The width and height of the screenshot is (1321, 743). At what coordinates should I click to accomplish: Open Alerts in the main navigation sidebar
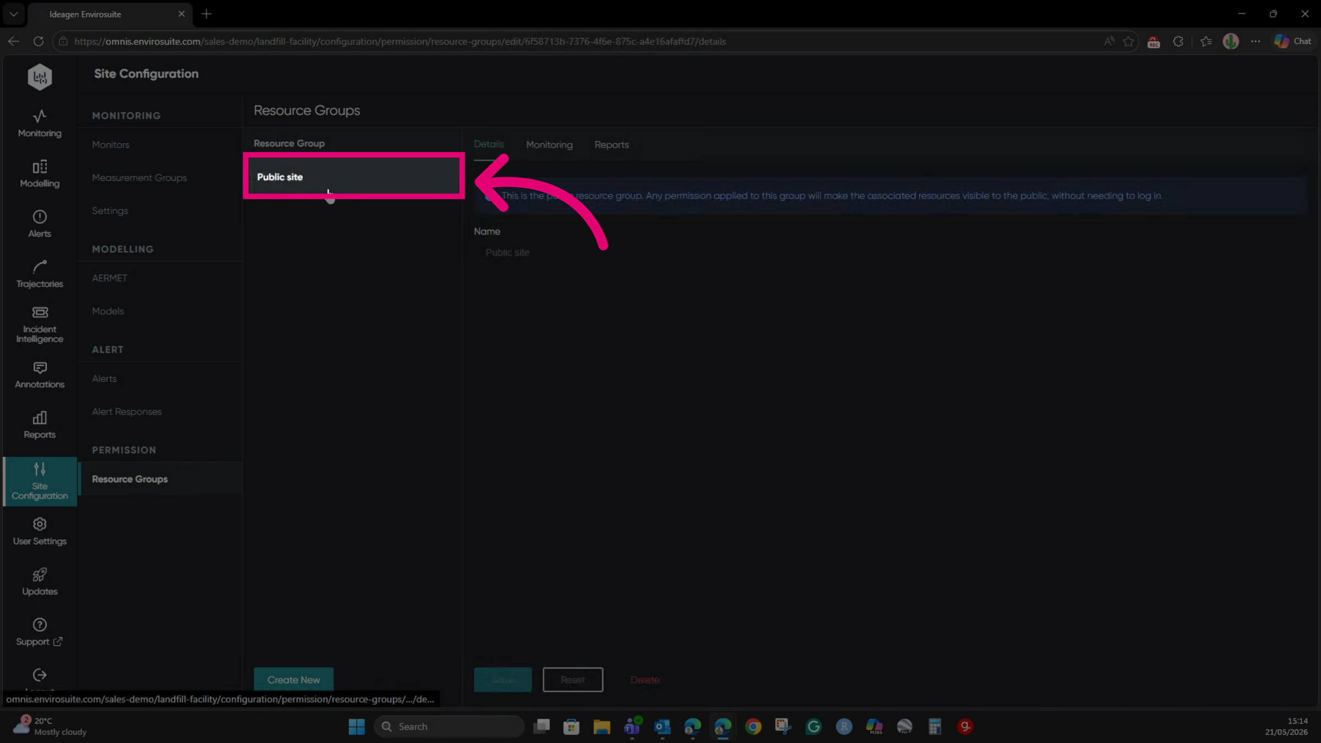click(x=40, y=224)
